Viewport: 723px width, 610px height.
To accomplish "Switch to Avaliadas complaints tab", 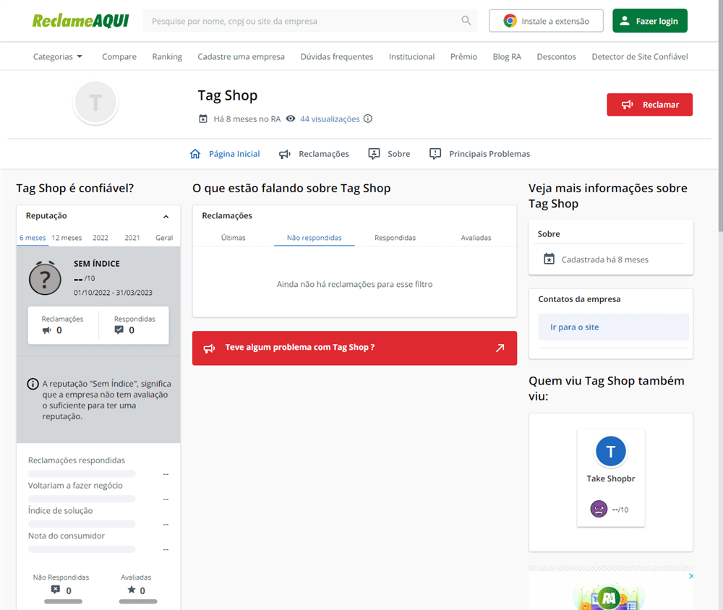I will [476, 238].
